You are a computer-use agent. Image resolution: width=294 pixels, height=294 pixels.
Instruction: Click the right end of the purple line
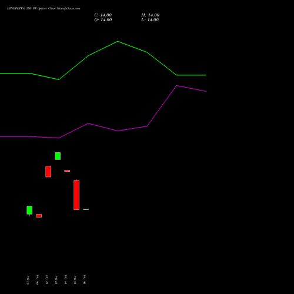[206, 91]
